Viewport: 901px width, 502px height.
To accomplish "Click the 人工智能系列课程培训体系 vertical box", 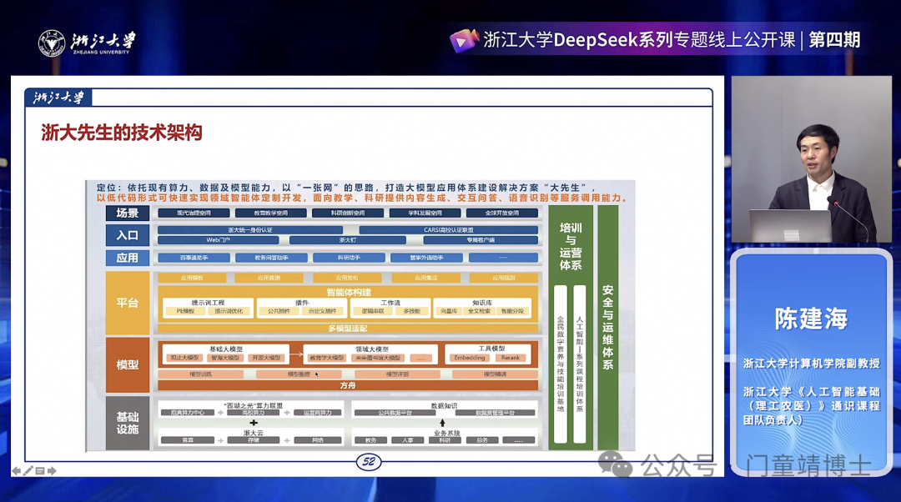I will pyautogui.click(x=579, y=364).
